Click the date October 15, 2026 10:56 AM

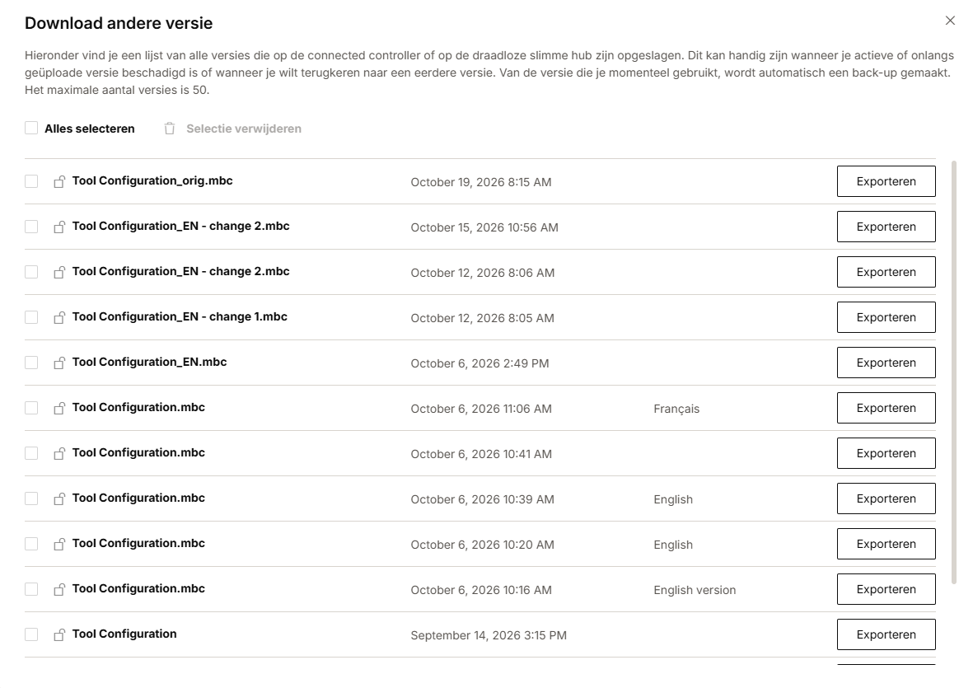click(x=484, y=227)
